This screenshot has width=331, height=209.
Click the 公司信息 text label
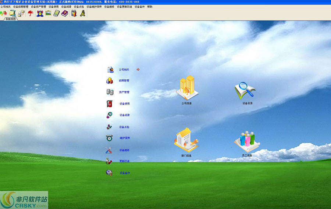pos(186,103)
